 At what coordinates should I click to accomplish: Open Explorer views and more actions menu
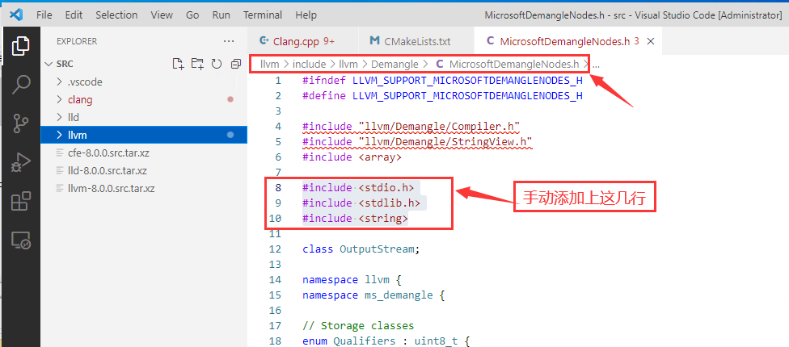coord(229,41)
